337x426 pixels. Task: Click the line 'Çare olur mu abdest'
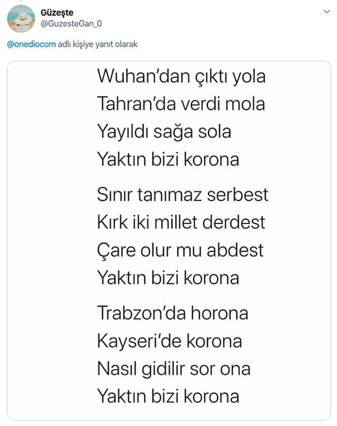pyautogui.click(x=180, y=251)
